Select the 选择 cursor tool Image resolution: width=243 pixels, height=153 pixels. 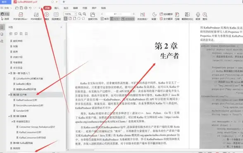5,19
